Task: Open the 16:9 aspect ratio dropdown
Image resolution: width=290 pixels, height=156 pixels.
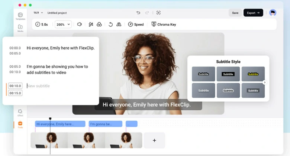Action: point(38,13)
